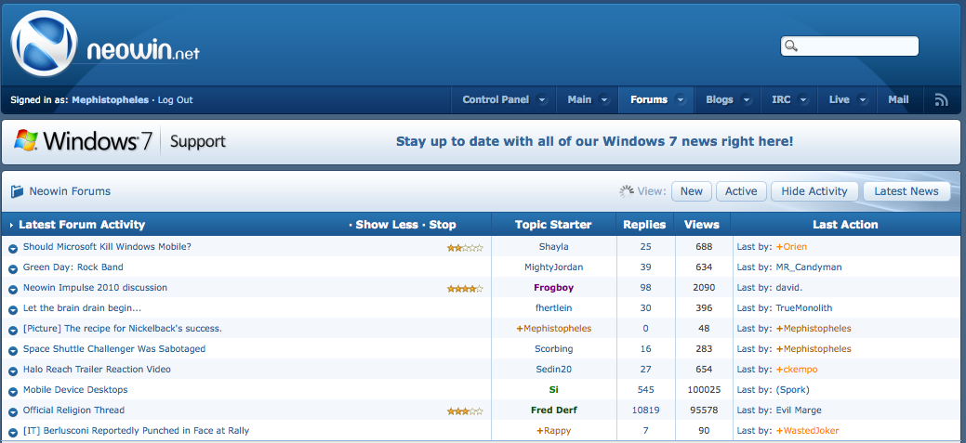Open topic Halo Reach Trailer Reaction Video
The height and width of the screenshot is (443, 966).
(x=97, y=370)
